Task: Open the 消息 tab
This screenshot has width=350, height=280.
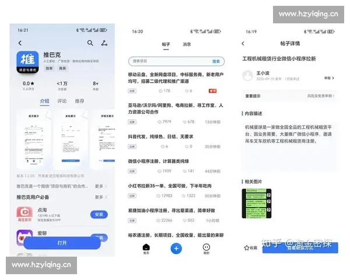Action: pos(187,44)
